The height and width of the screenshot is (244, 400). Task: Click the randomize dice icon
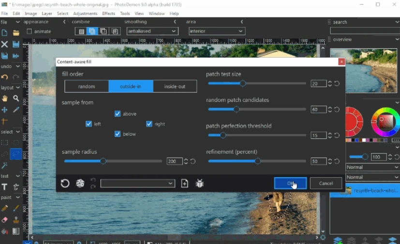pyautogui.click(x=80, y=183)
